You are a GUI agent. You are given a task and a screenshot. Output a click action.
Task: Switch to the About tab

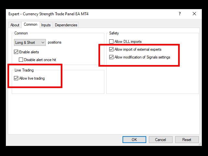pos(15,25)
